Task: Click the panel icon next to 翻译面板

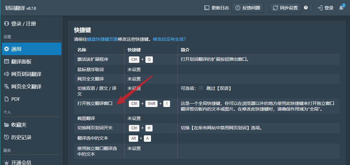Action: (7, 62)
